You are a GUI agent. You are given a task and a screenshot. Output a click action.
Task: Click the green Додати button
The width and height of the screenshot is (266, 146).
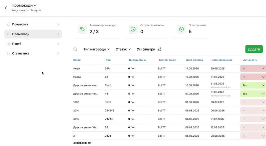254,49
